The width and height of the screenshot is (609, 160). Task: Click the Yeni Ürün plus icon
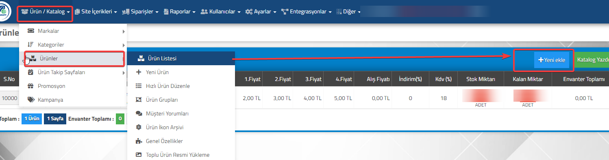(x=139, y=72)
